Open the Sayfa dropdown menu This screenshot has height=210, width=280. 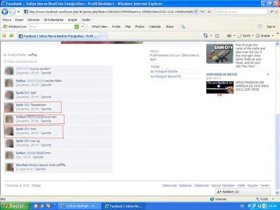click(x=245, y=35)
